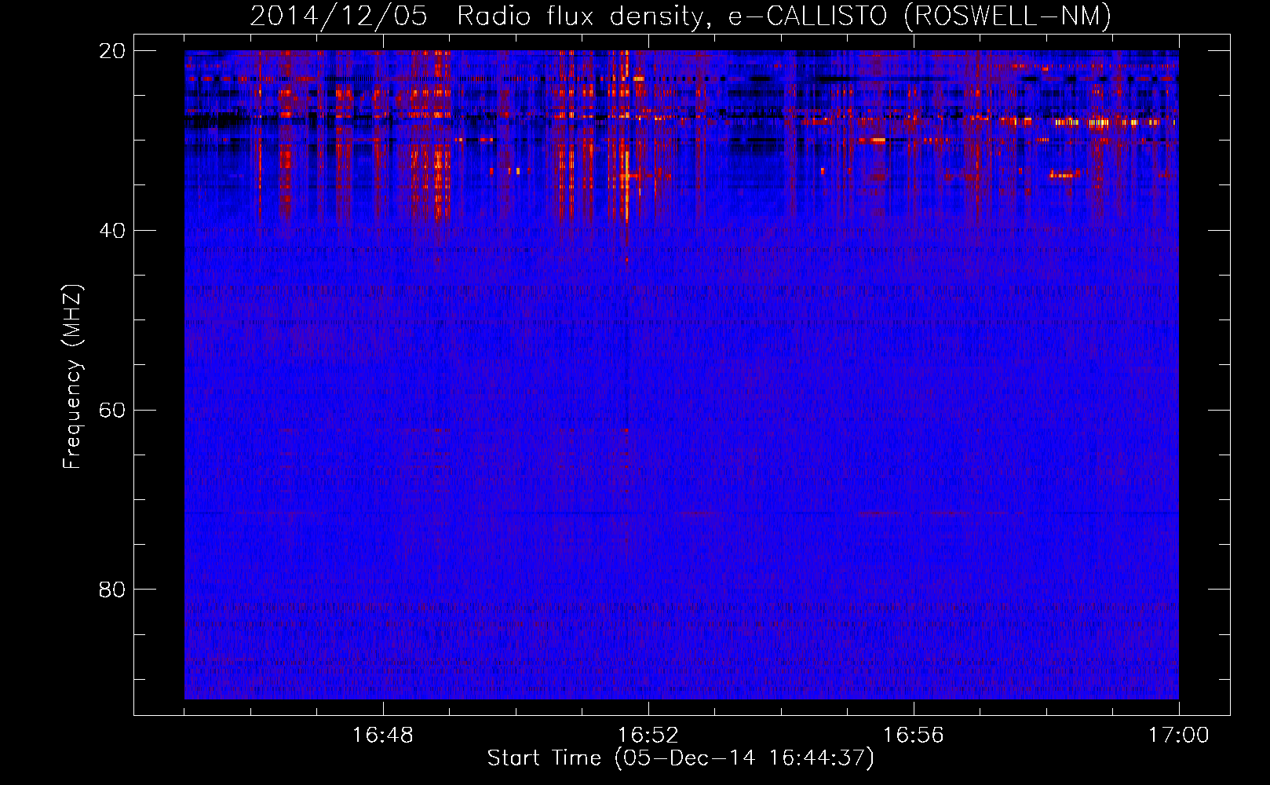This screenshot has width=1270, height=785.
Task: Click the 80 frequency tick label
Action: point(112,590)
